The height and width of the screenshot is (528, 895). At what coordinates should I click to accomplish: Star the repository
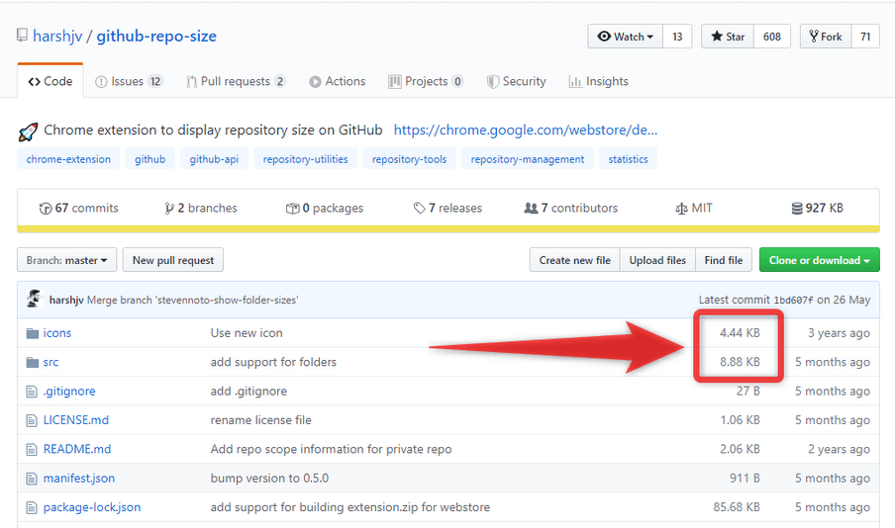tap(727, 37)
